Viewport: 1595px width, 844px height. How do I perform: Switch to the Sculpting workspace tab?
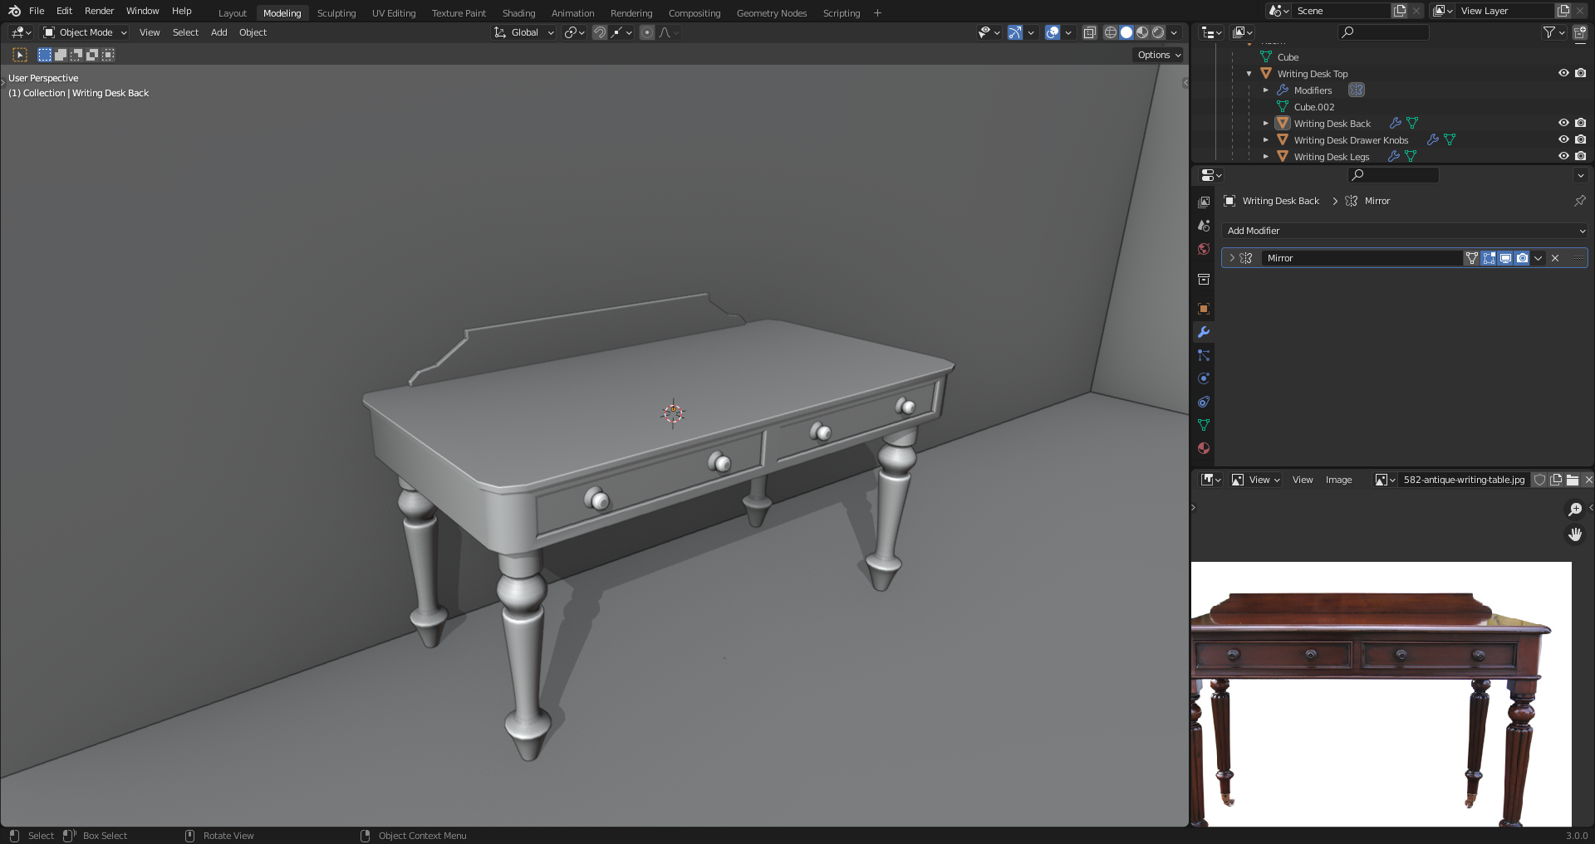pyautogui.click(x=336, y=13)
